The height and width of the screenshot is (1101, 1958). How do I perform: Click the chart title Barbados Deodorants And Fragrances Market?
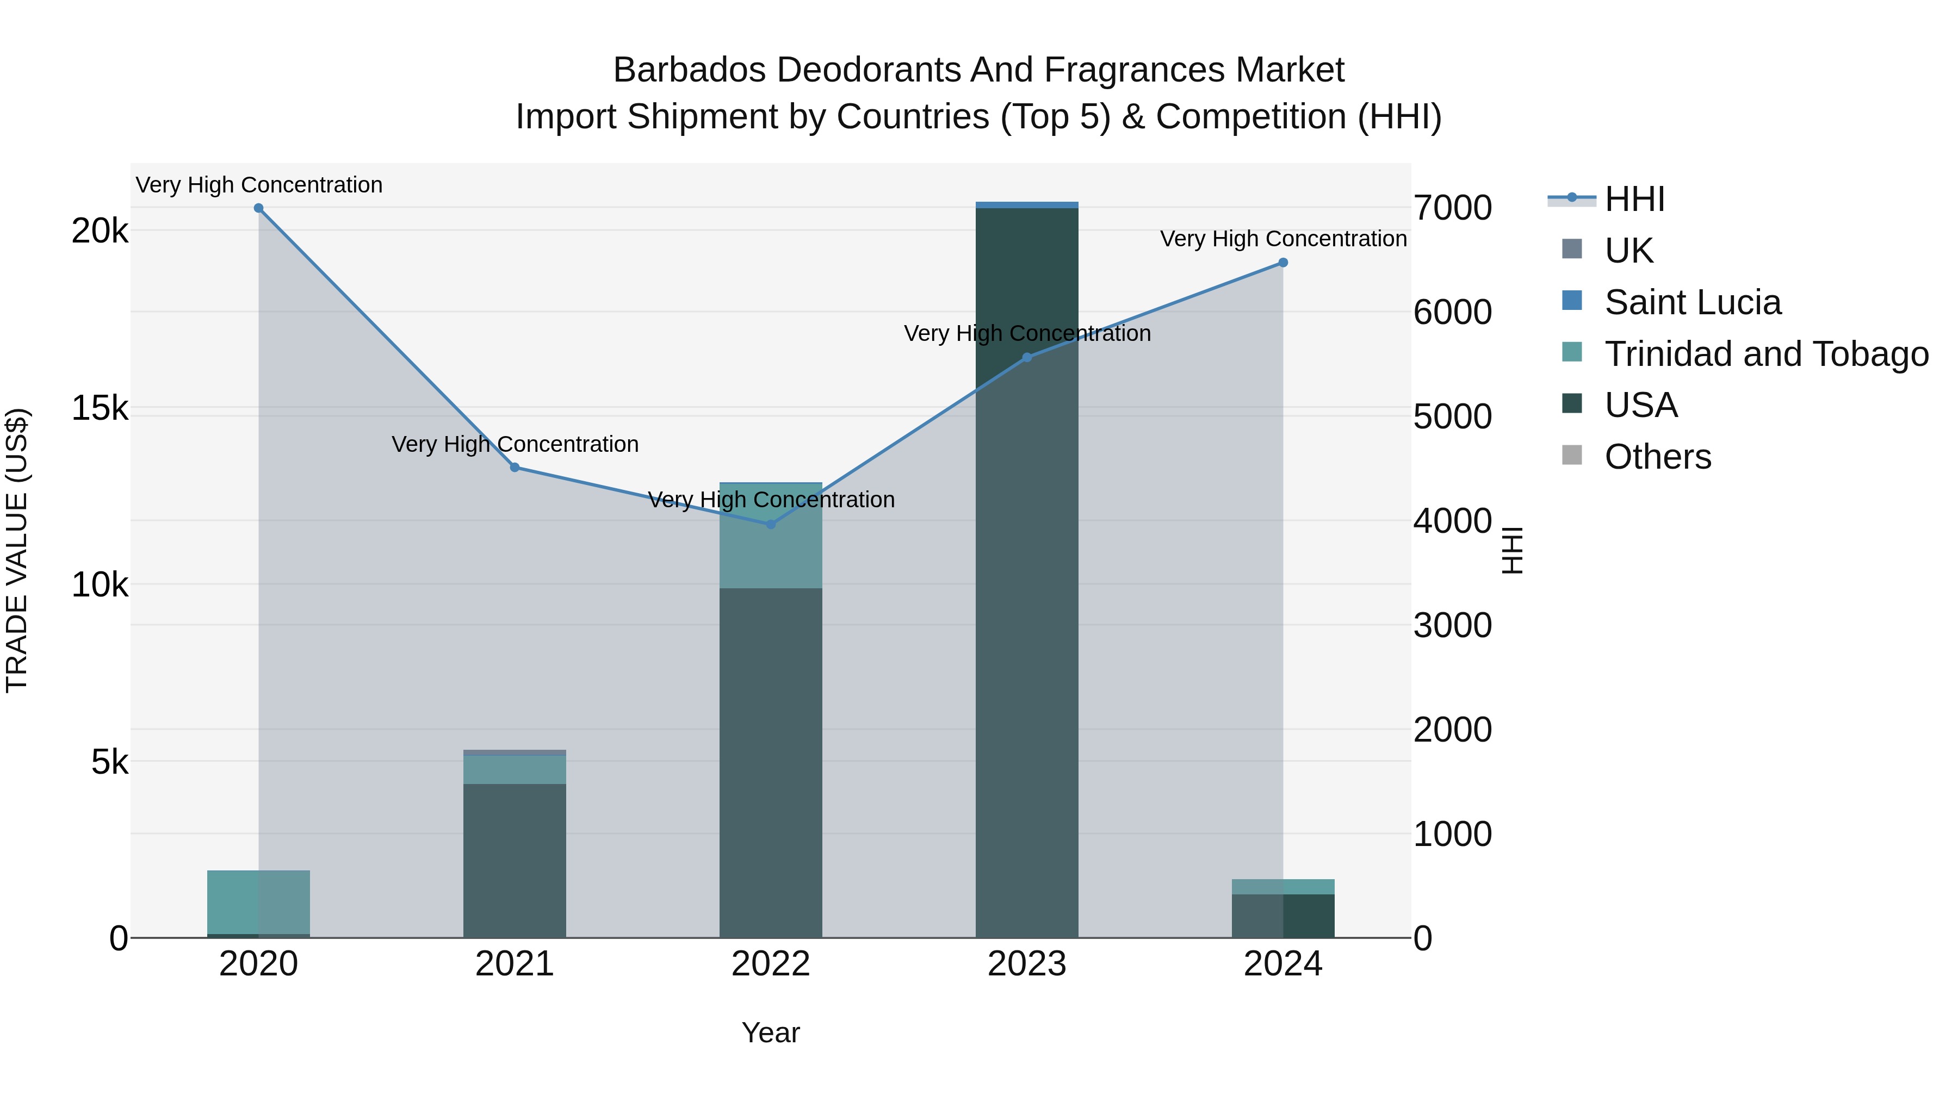(x=979, y=70)
